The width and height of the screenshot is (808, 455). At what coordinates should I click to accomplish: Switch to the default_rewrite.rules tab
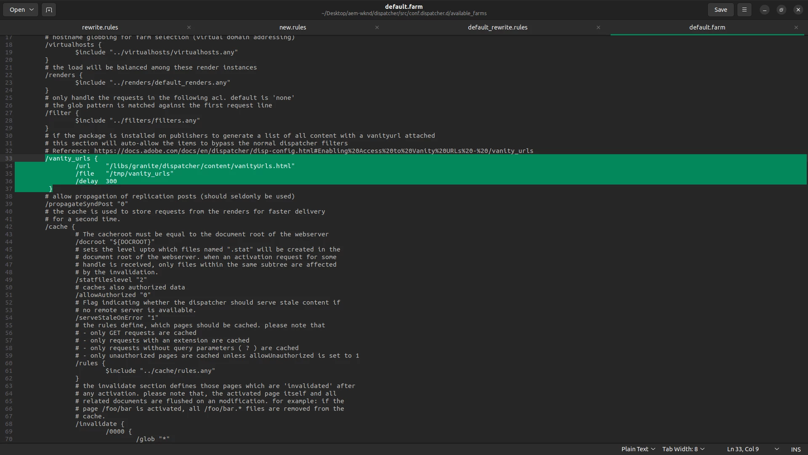(x=497, y=27)
